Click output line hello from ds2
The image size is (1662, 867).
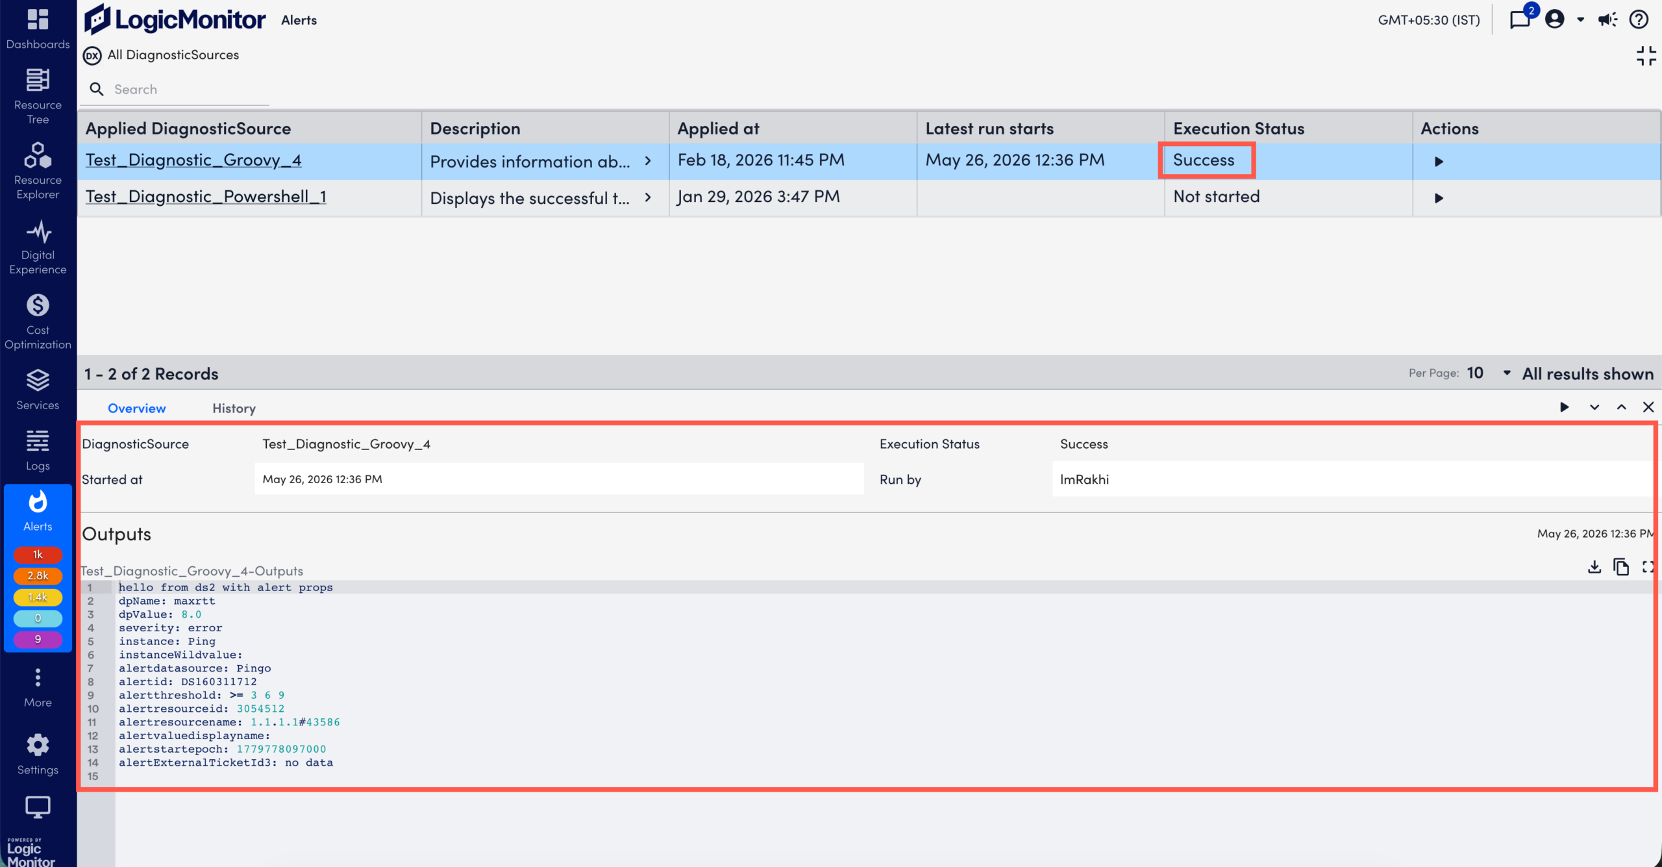225,588
